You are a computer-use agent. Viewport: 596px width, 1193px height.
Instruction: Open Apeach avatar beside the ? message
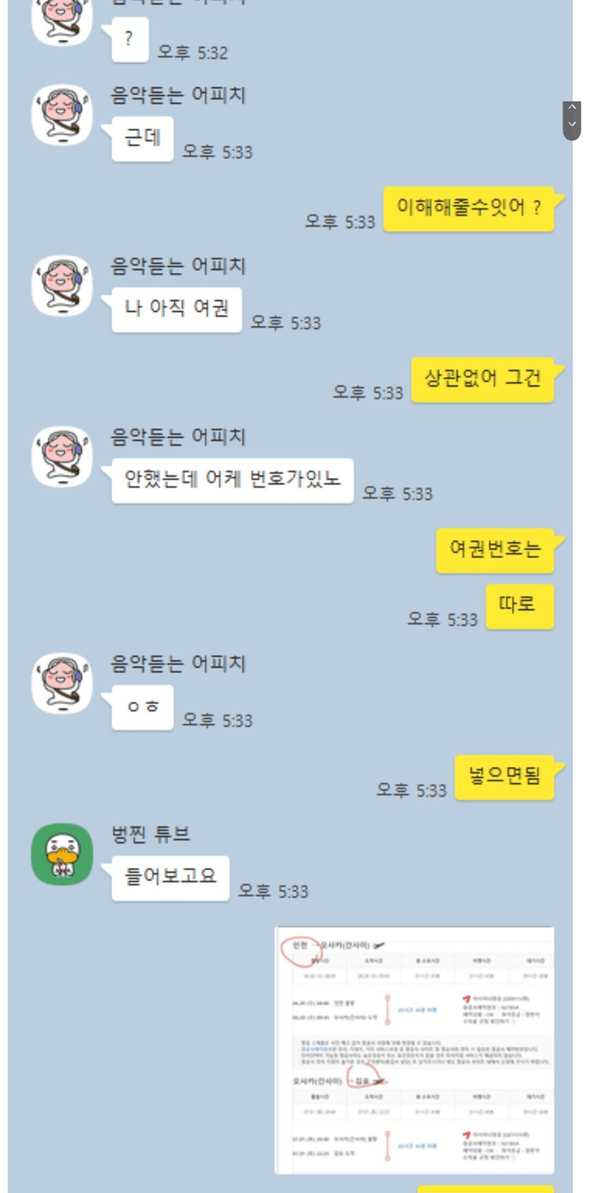click(x=61, y=19)
